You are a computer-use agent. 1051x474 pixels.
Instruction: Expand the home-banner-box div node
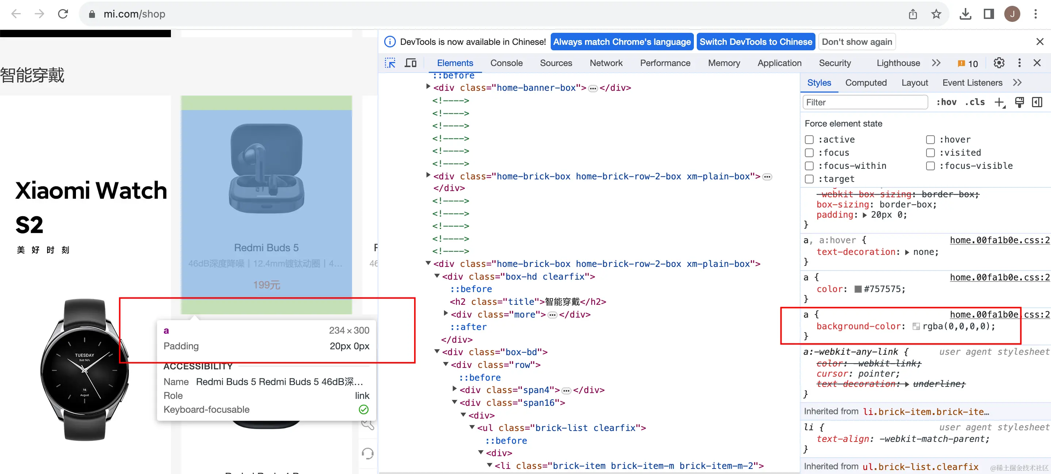coord(428,87)
